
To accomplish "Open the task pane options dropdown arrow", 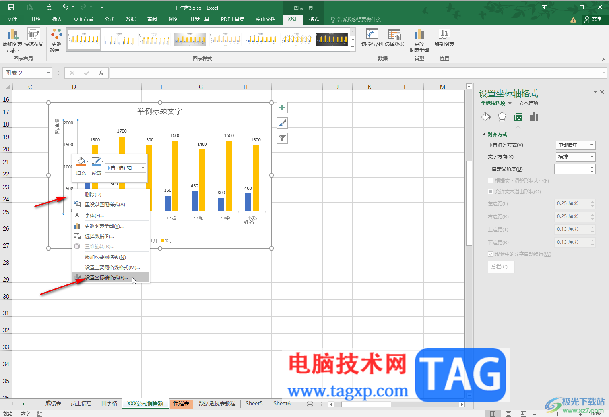I will (595, 92).
